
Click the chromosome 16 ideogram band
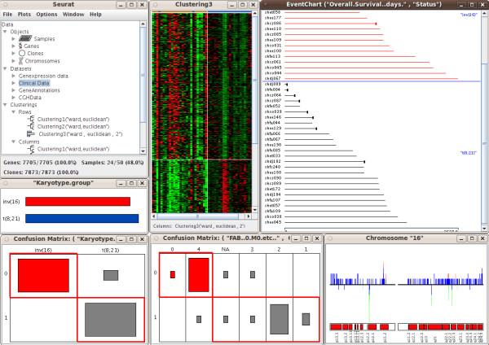(x=407, y=326)
